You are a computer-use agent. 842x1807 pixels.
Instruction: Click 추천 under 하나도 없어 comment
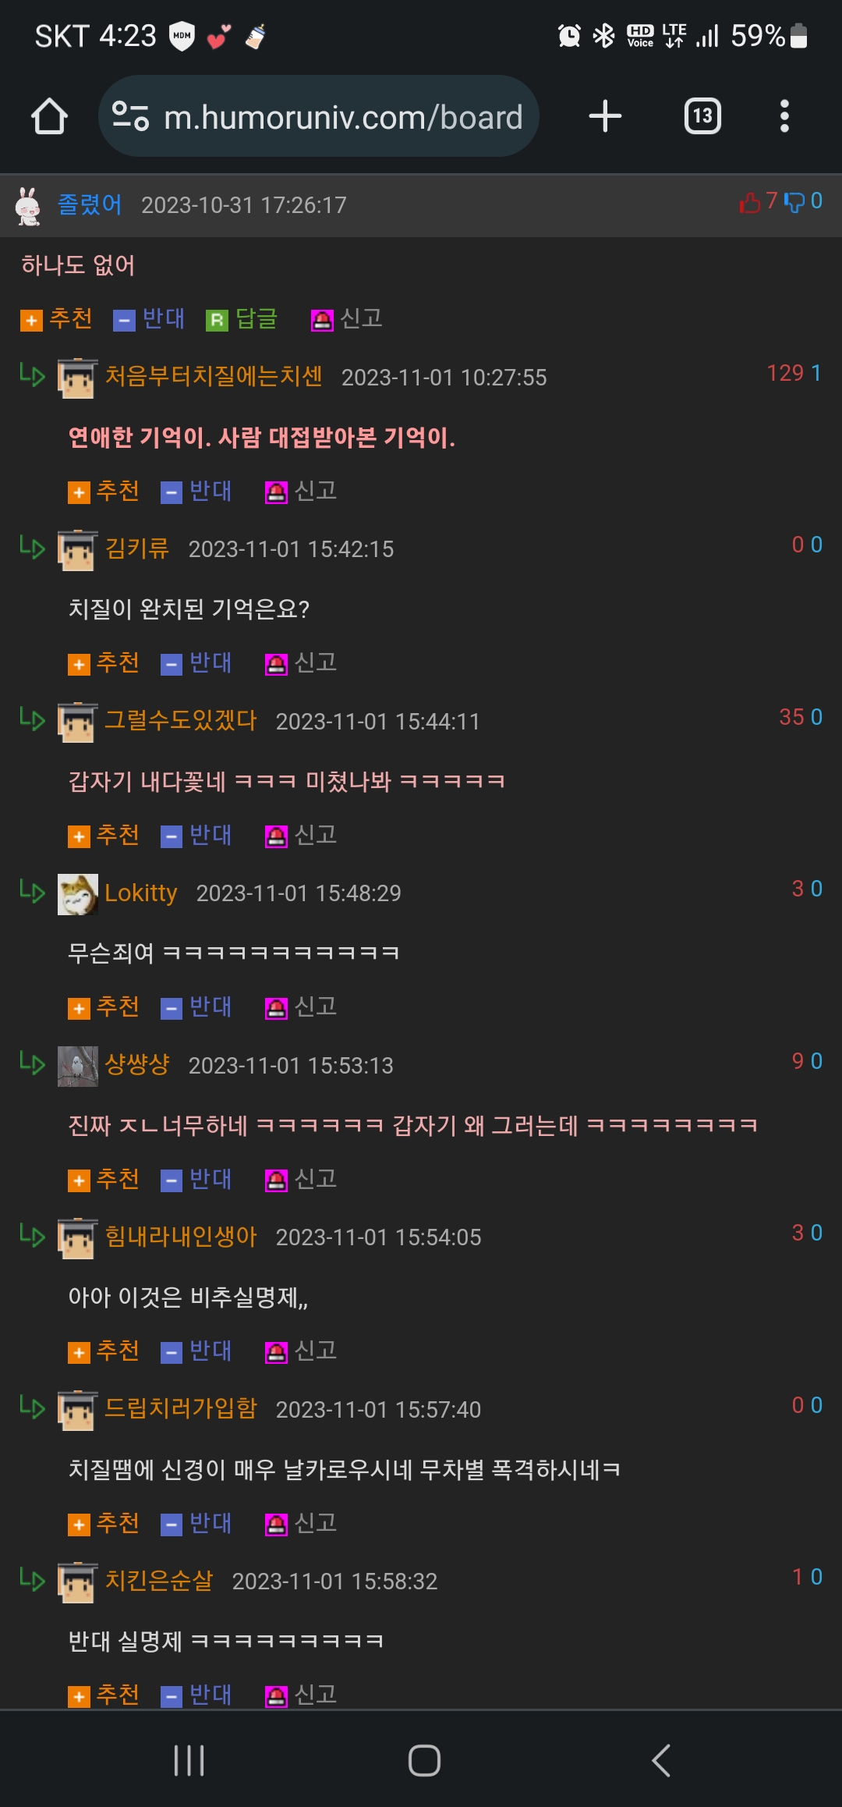(x=56, y=318)
